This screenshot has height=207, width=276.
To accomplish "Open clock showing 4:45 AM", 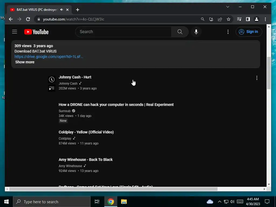I will 253,202.
